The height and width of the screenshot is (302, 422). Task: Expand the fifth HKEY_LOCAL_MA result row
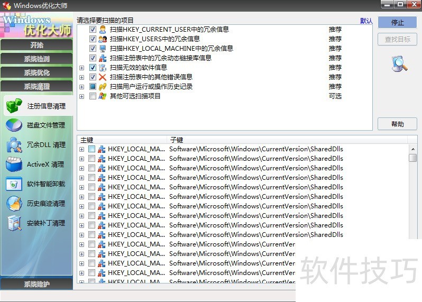[82, 188]
